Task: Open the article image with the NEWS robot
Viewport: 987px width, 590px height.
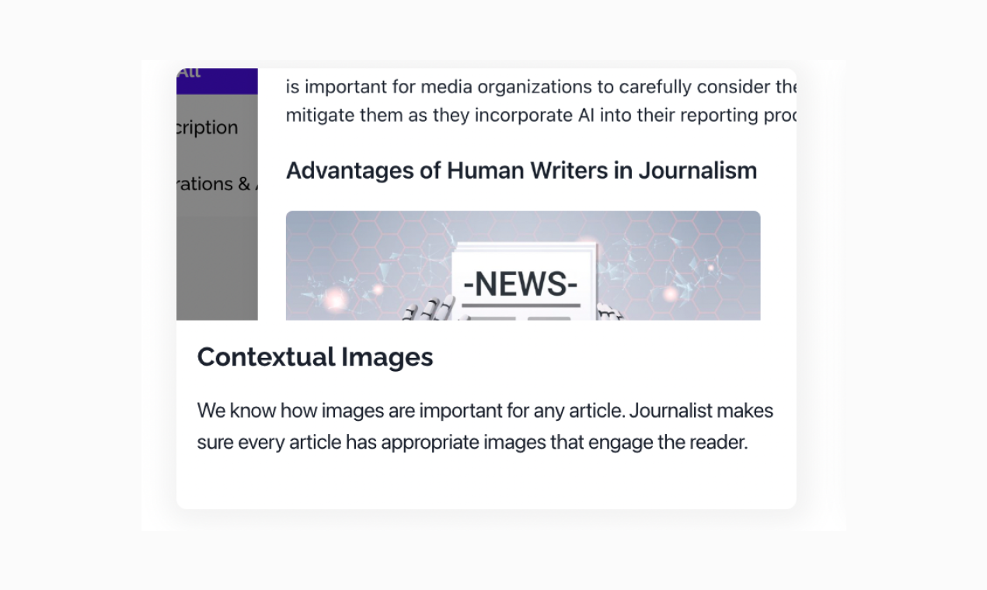Action: coord(523,265)
